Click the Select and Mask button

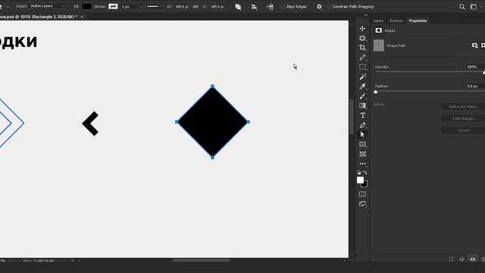[463, 107]
